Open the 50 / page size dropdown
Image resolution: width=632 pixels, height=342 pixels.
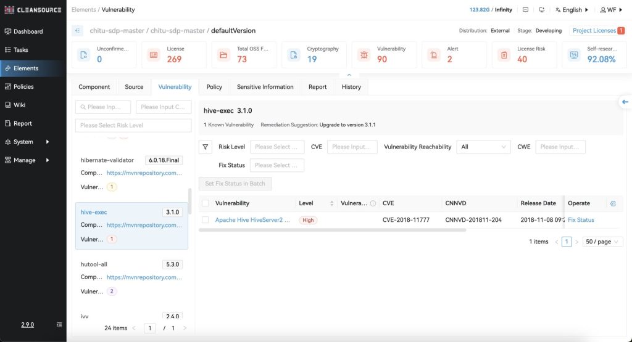(604, 242)
